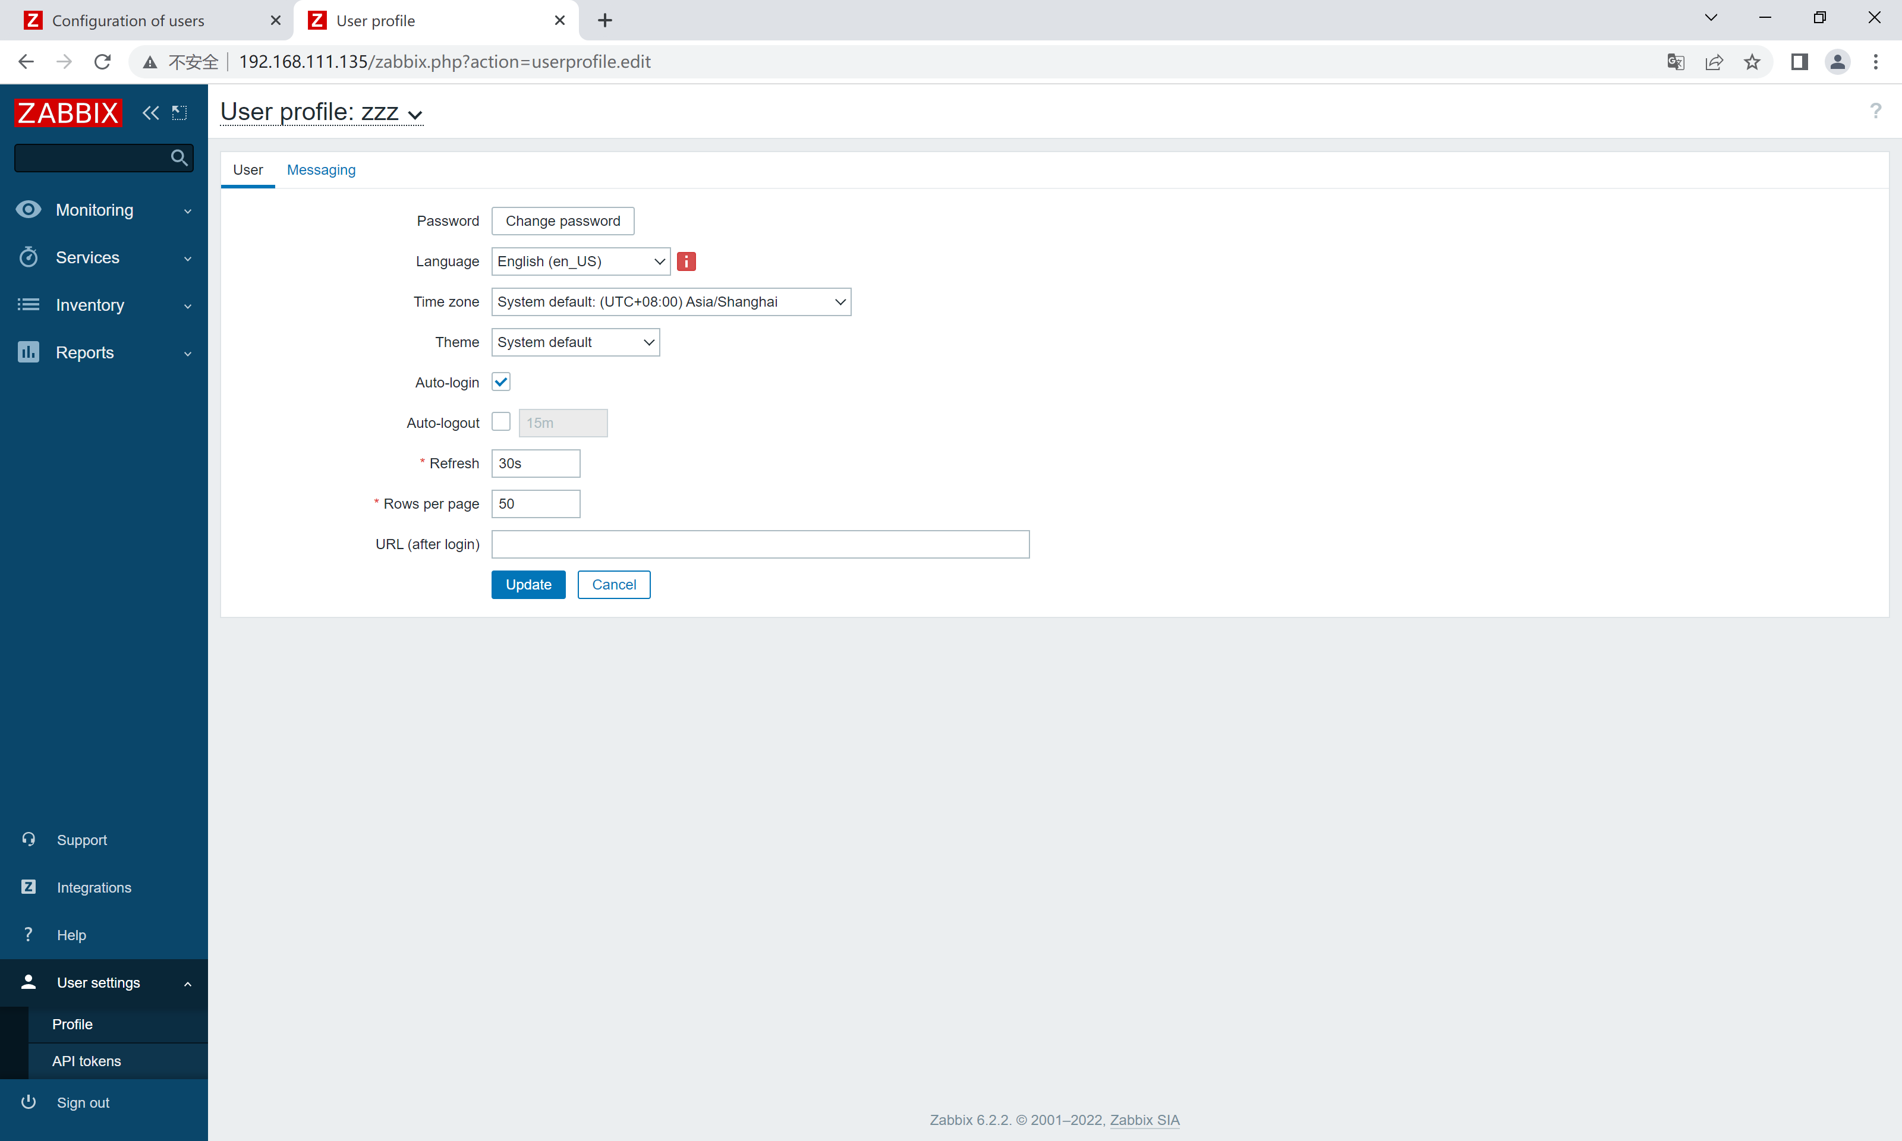Viewport: 1902px width, 1141px height.
Task: Click the Rows per page field
Action: (536, 503)
